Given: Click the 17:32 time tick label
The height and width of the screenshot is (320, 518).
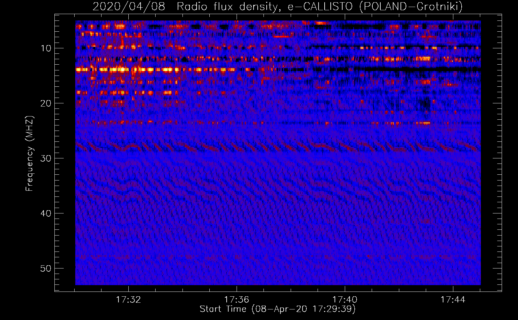Looking at the screenshot, I should tap(128, 300).
